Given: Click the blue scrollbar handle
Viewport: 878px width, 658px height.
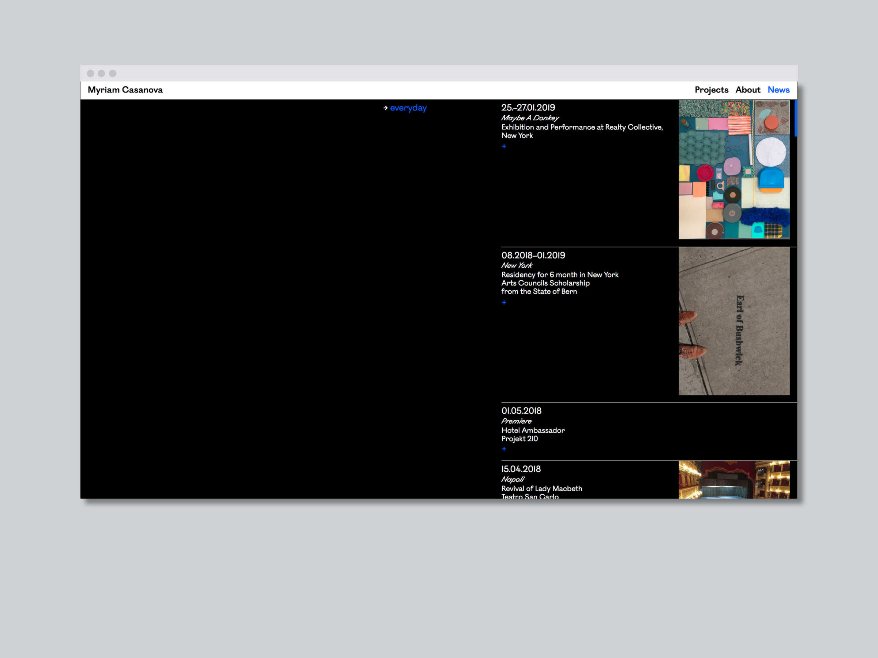Looking at the screenshot, I should click(x=795, y=118).
